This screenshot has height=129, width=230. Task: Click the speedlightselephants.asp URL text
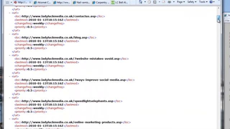(x=68, y=101)
